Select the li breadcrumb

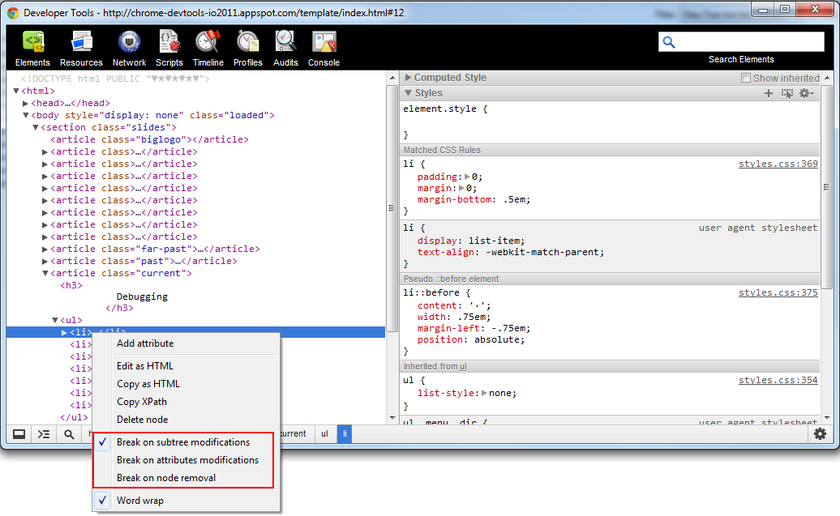tap(345, 433)
